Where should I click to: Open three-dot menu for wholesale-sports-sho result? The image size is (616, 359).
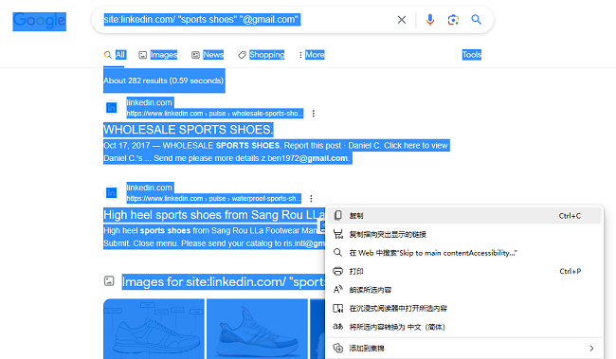pos(313,114)
